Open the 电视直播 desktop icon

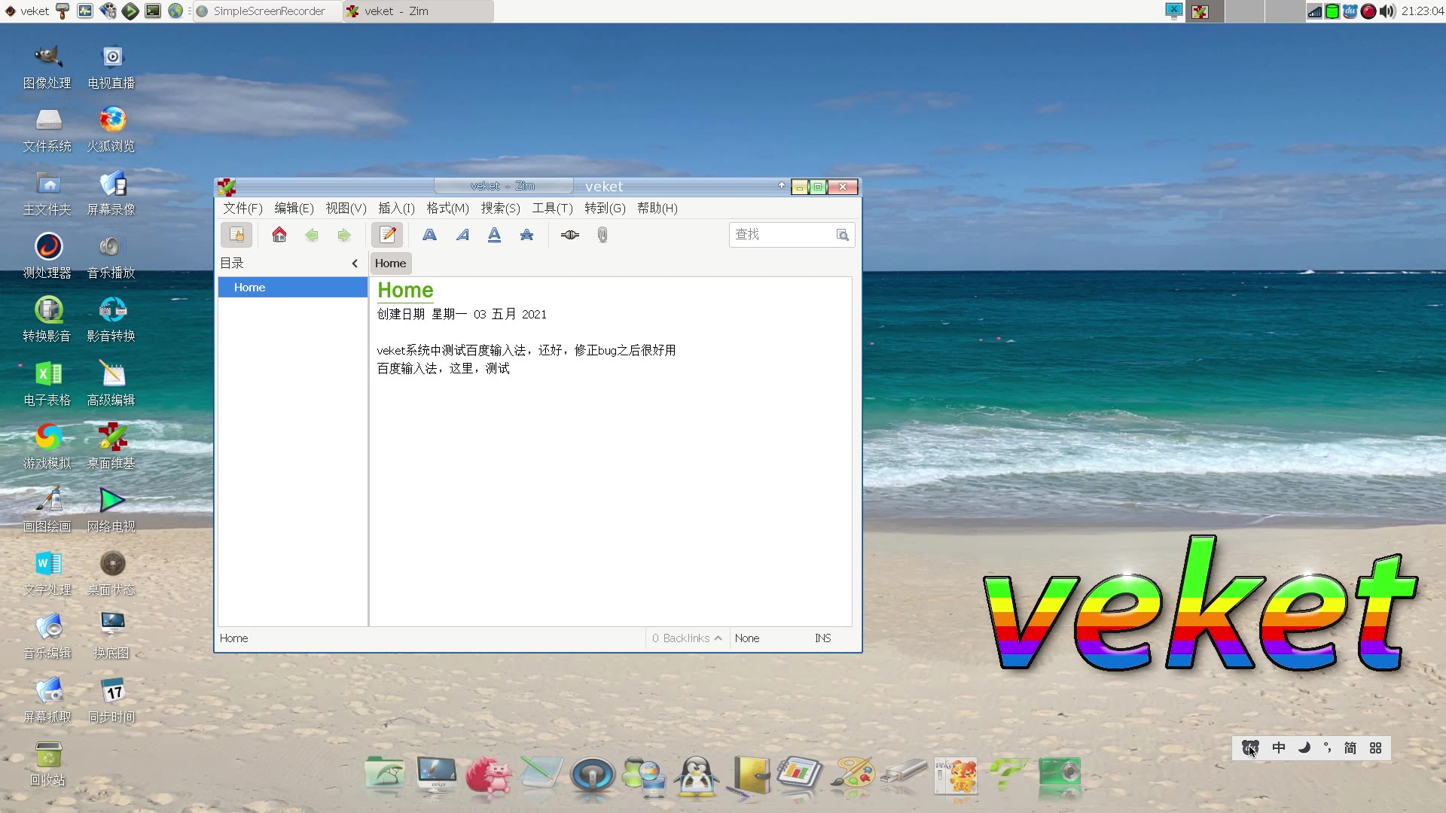pyautogui.click(x=111, y=67)
